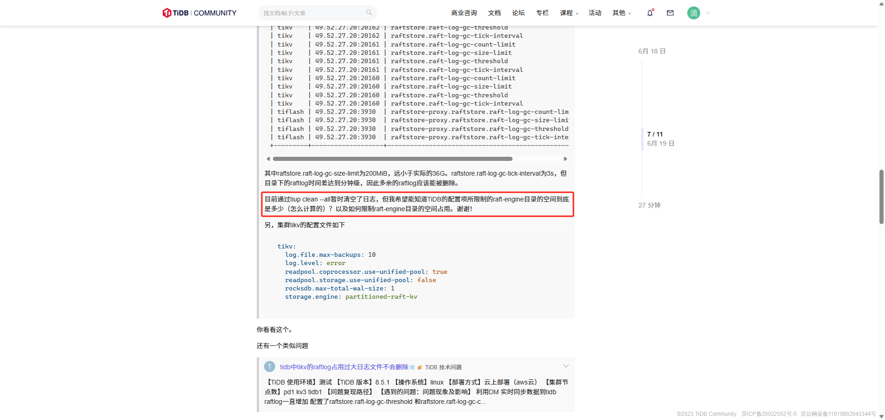Click the horizontal scrollbar of the code block

click(x=393, y=159)
